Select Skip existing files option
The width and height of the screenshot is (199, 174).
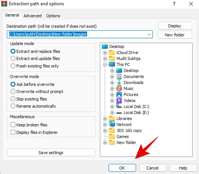point(29,99)
